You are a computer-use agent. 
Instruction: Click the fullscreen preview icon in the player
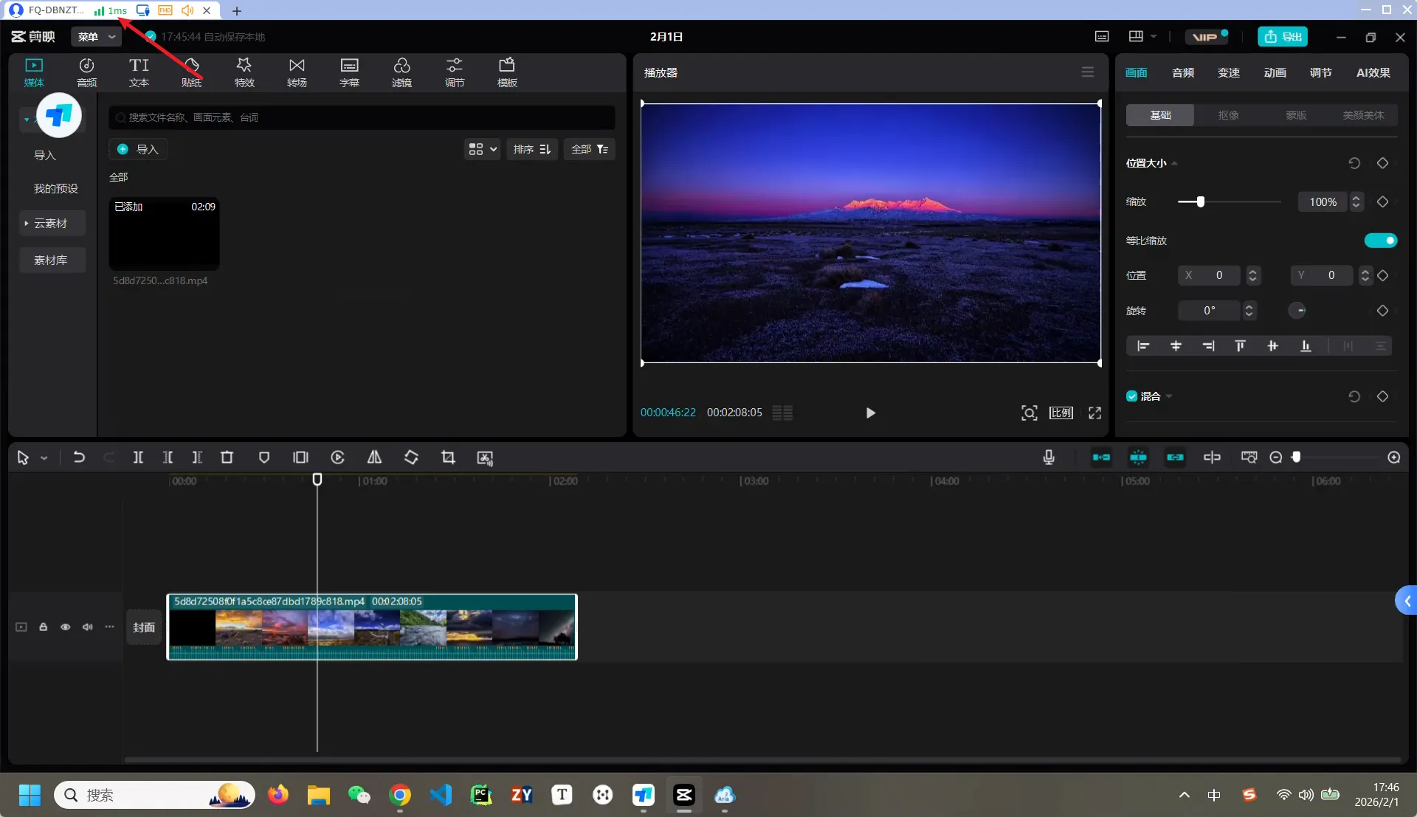tap(1095, 413)
